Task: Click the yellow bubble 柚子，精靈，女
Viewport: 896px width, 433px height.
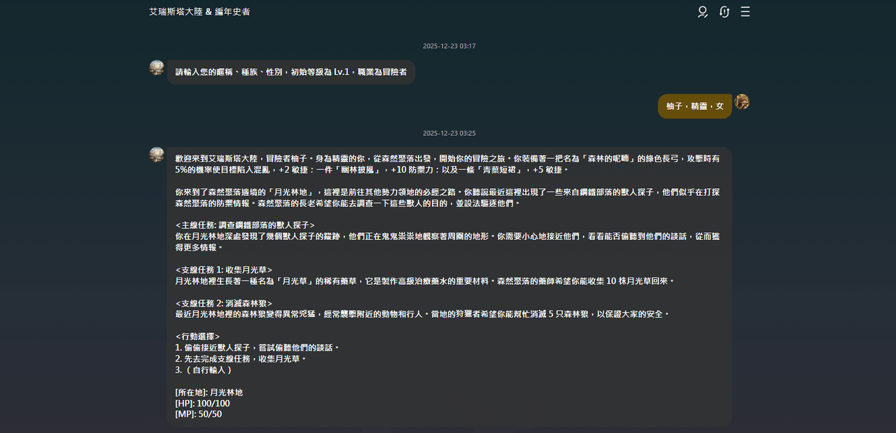Action: (x=695, y=106)
